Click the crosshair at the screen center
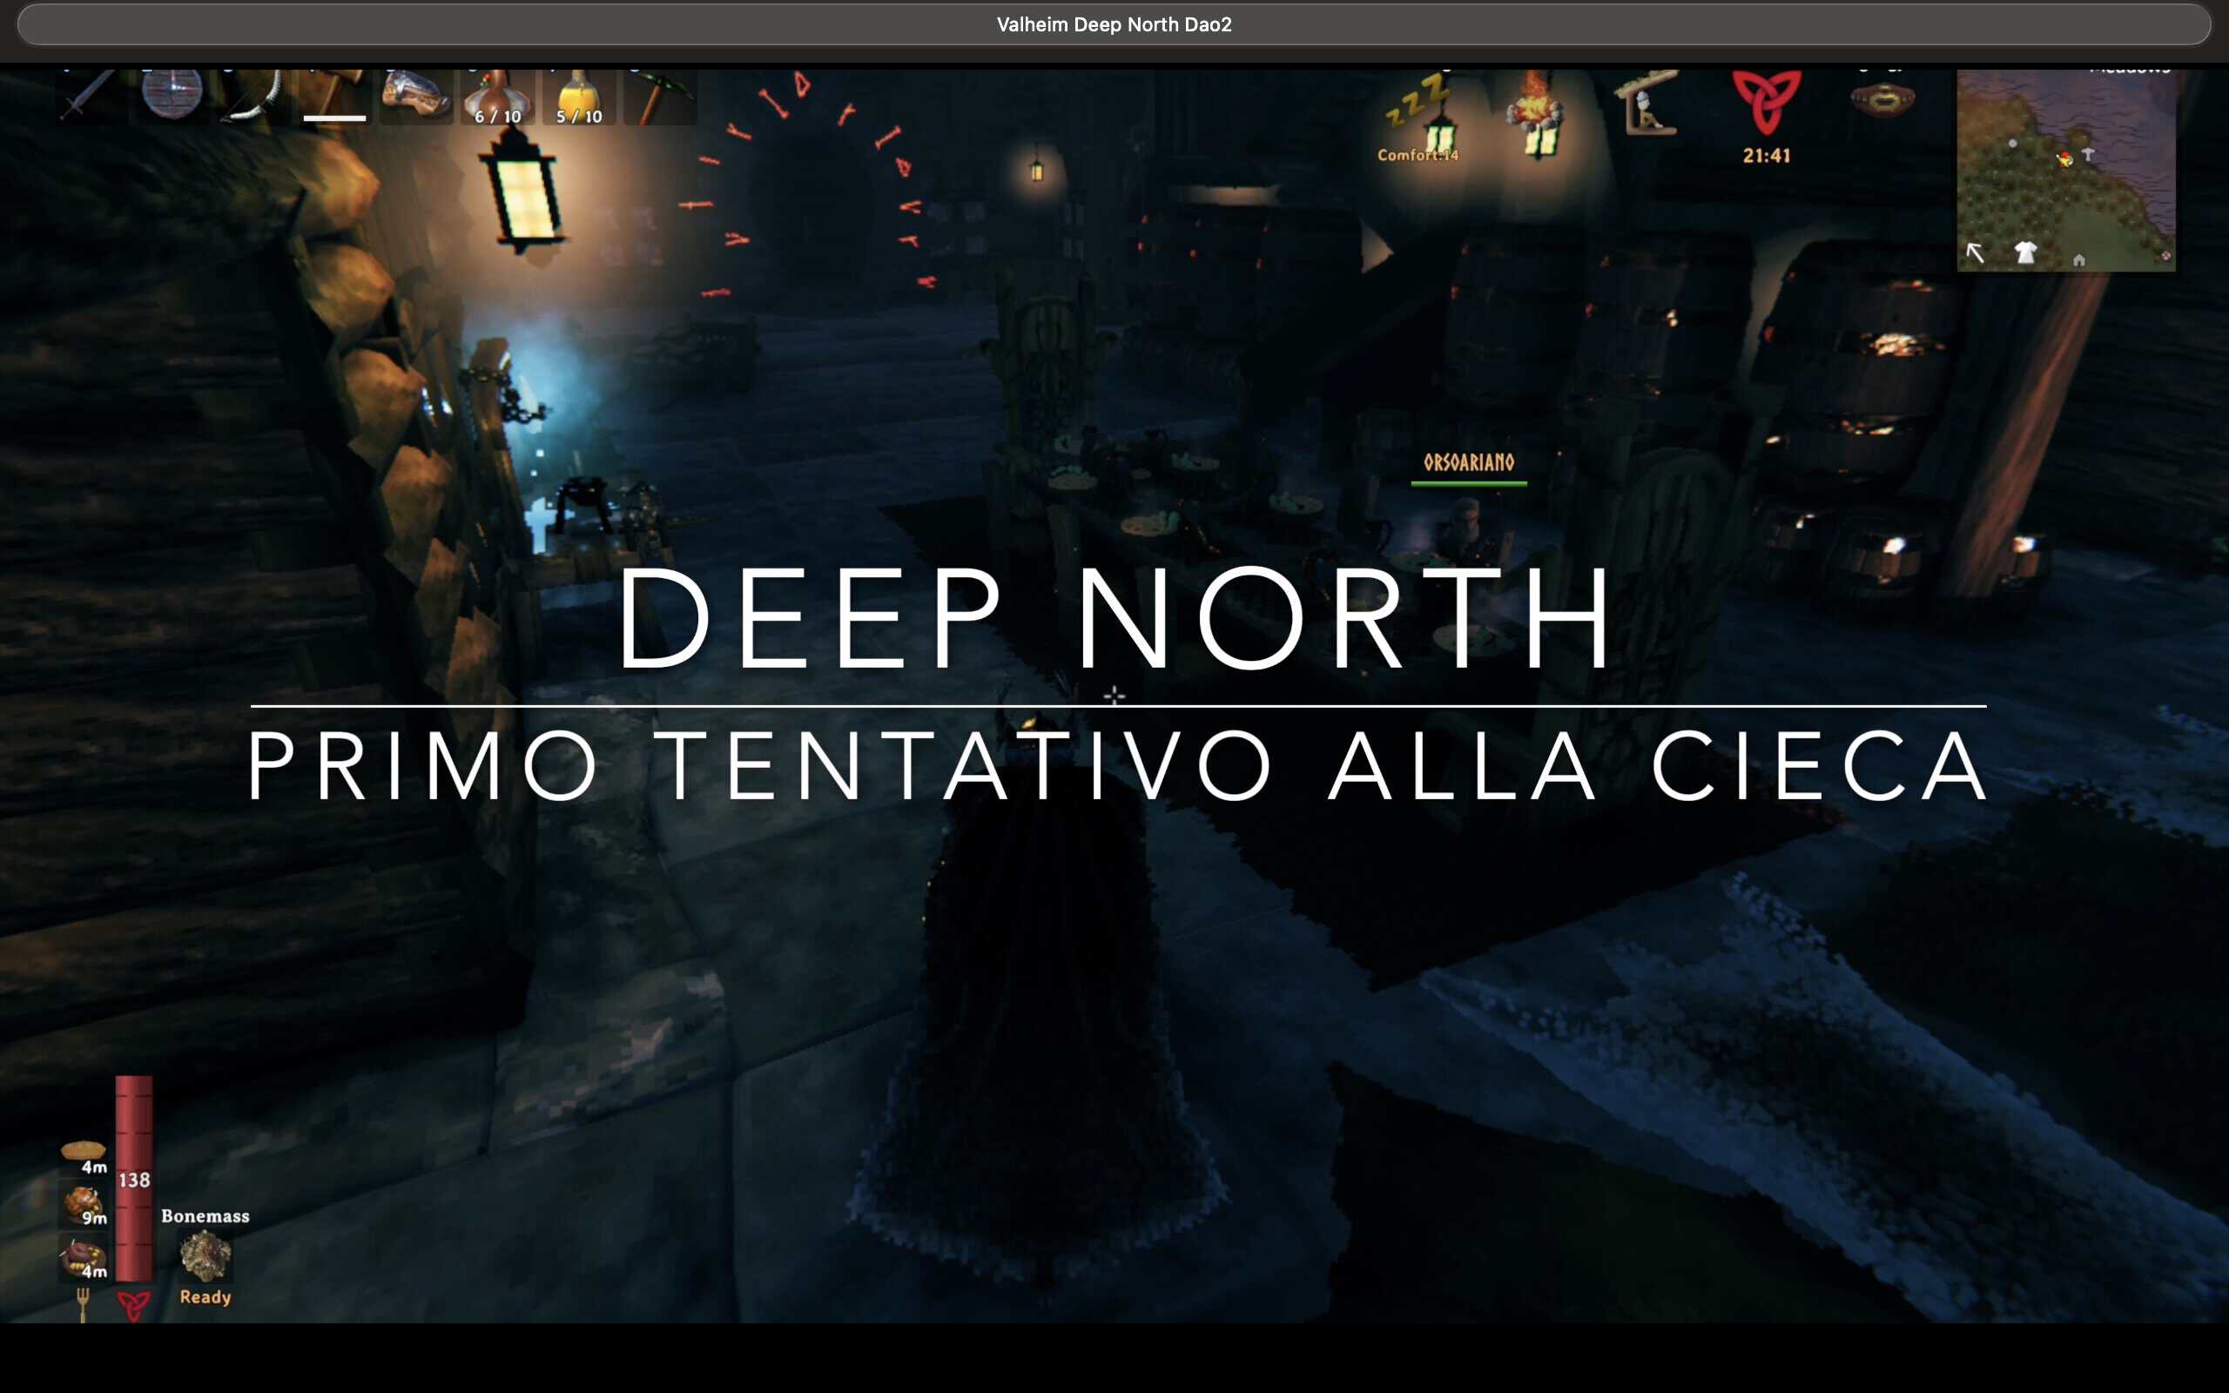 tap(1114, 696)
